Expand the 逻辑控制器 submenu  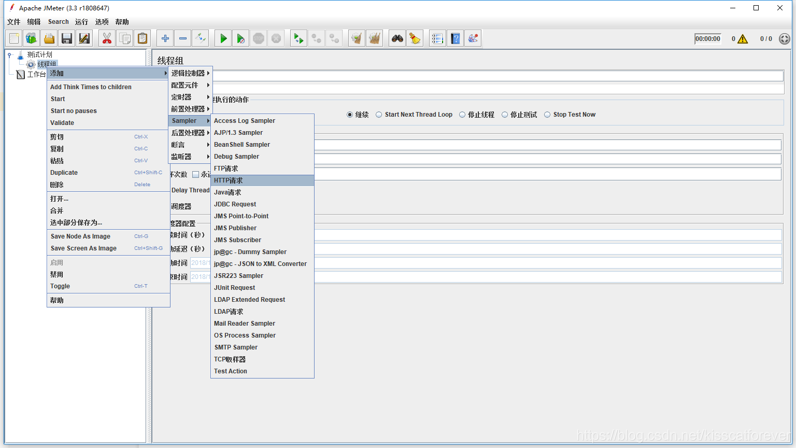[x=190, y=73]
